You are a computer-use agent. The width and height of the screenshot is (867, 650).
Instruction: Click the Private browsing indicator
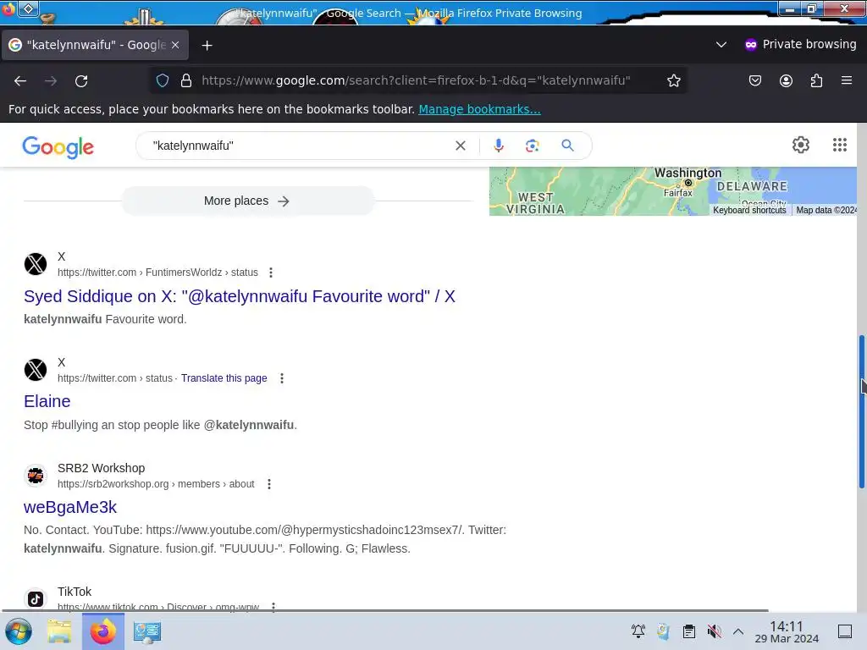pos(800,44)
